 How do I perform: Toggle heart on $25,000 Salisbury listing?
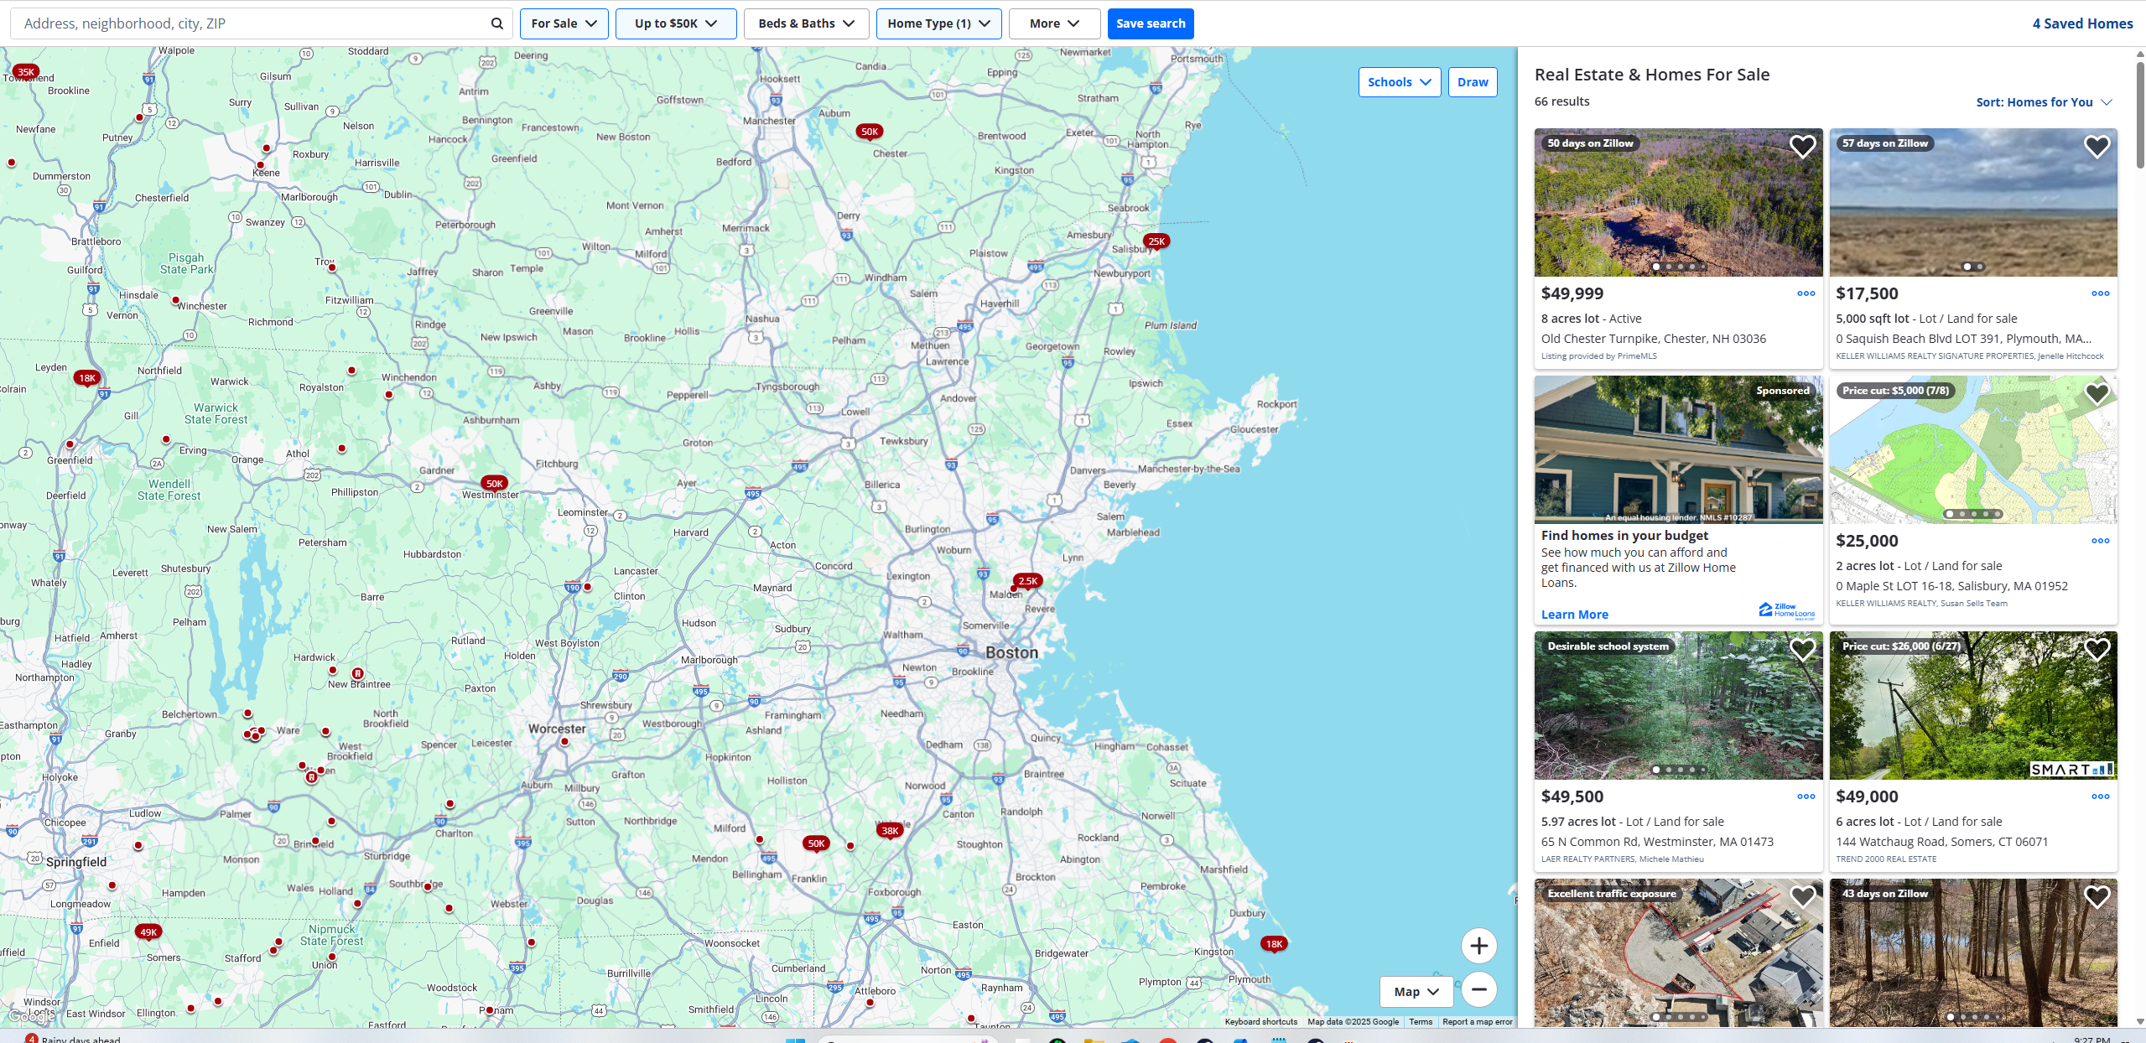[2097, 393]
